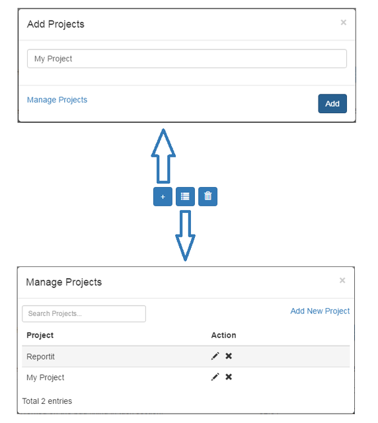
Task: Open the Manage Projects link
Action: pyautogui.click(x=57, y=100)
